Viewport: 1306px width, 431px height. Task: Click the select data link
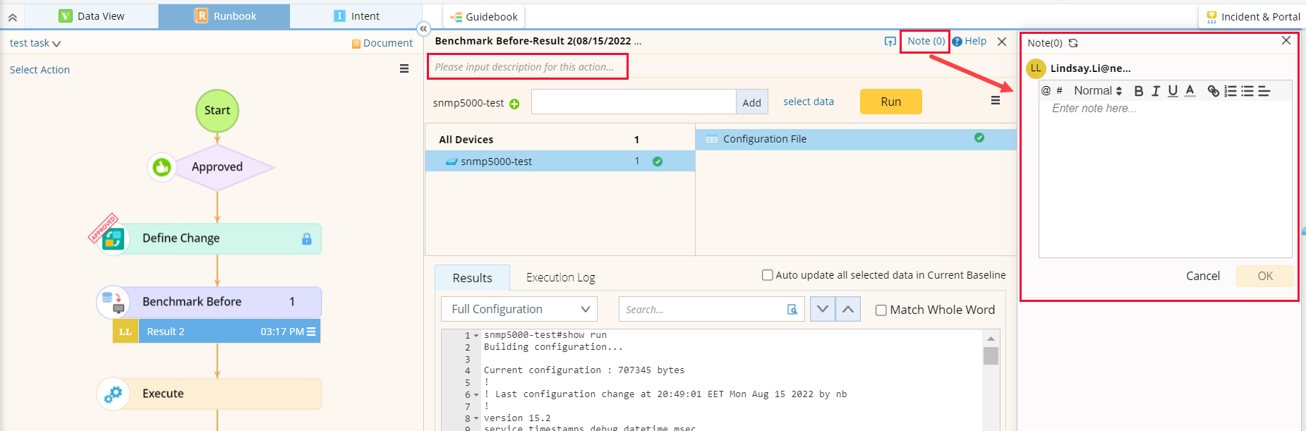808,102
